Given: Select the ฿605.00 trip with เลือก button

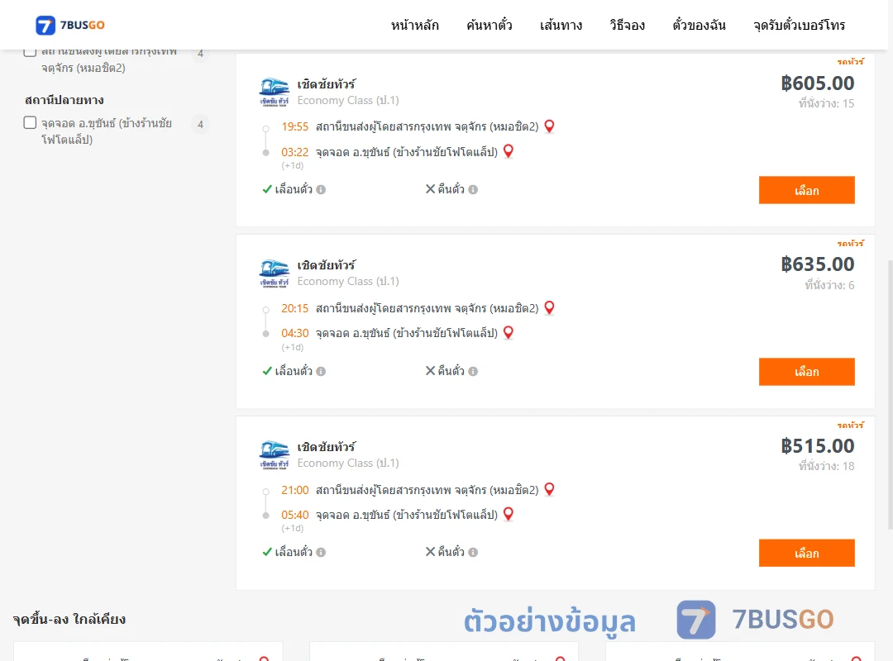Looking at the screenshot, I should pyautogui.click(x=806, y=190).
